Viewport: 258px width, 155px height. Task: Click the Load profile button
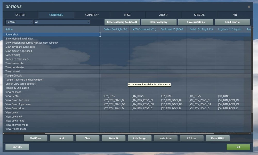point(232,22)
